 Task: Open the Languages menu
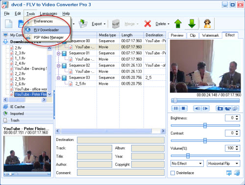click(x=49, y=14)
